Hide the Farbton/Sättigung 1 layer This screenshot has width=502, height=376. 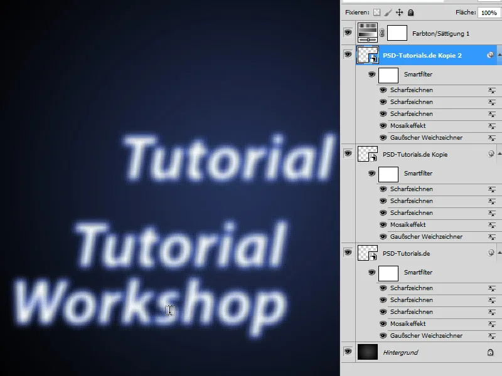pos(348,33)
